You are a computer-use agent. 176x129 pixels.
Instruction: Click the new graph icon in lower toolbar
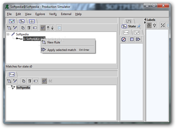tap(9, 81)
